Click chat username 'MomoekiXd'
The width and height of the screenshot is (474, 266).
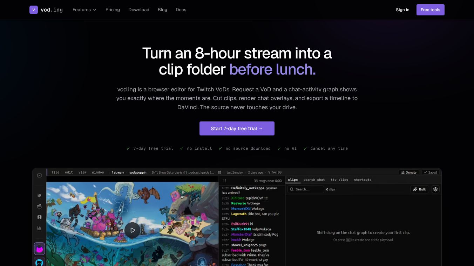[x=241, y=209]
